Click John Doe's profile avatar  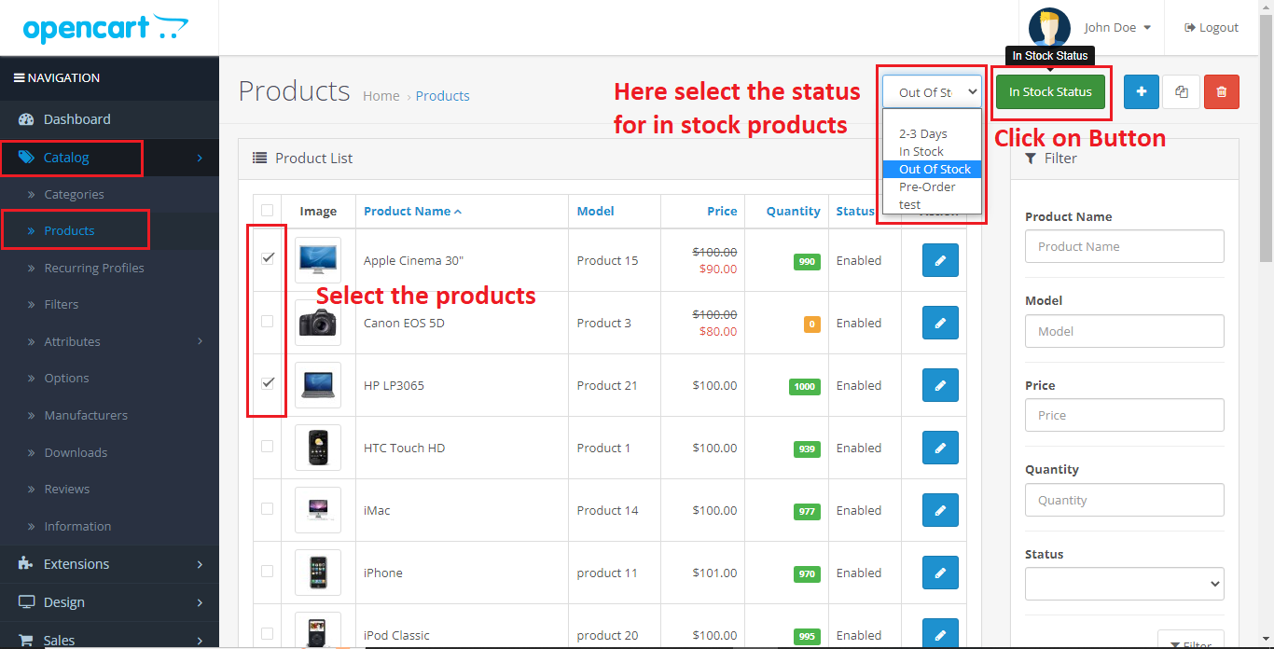[x=1049, y=28]
